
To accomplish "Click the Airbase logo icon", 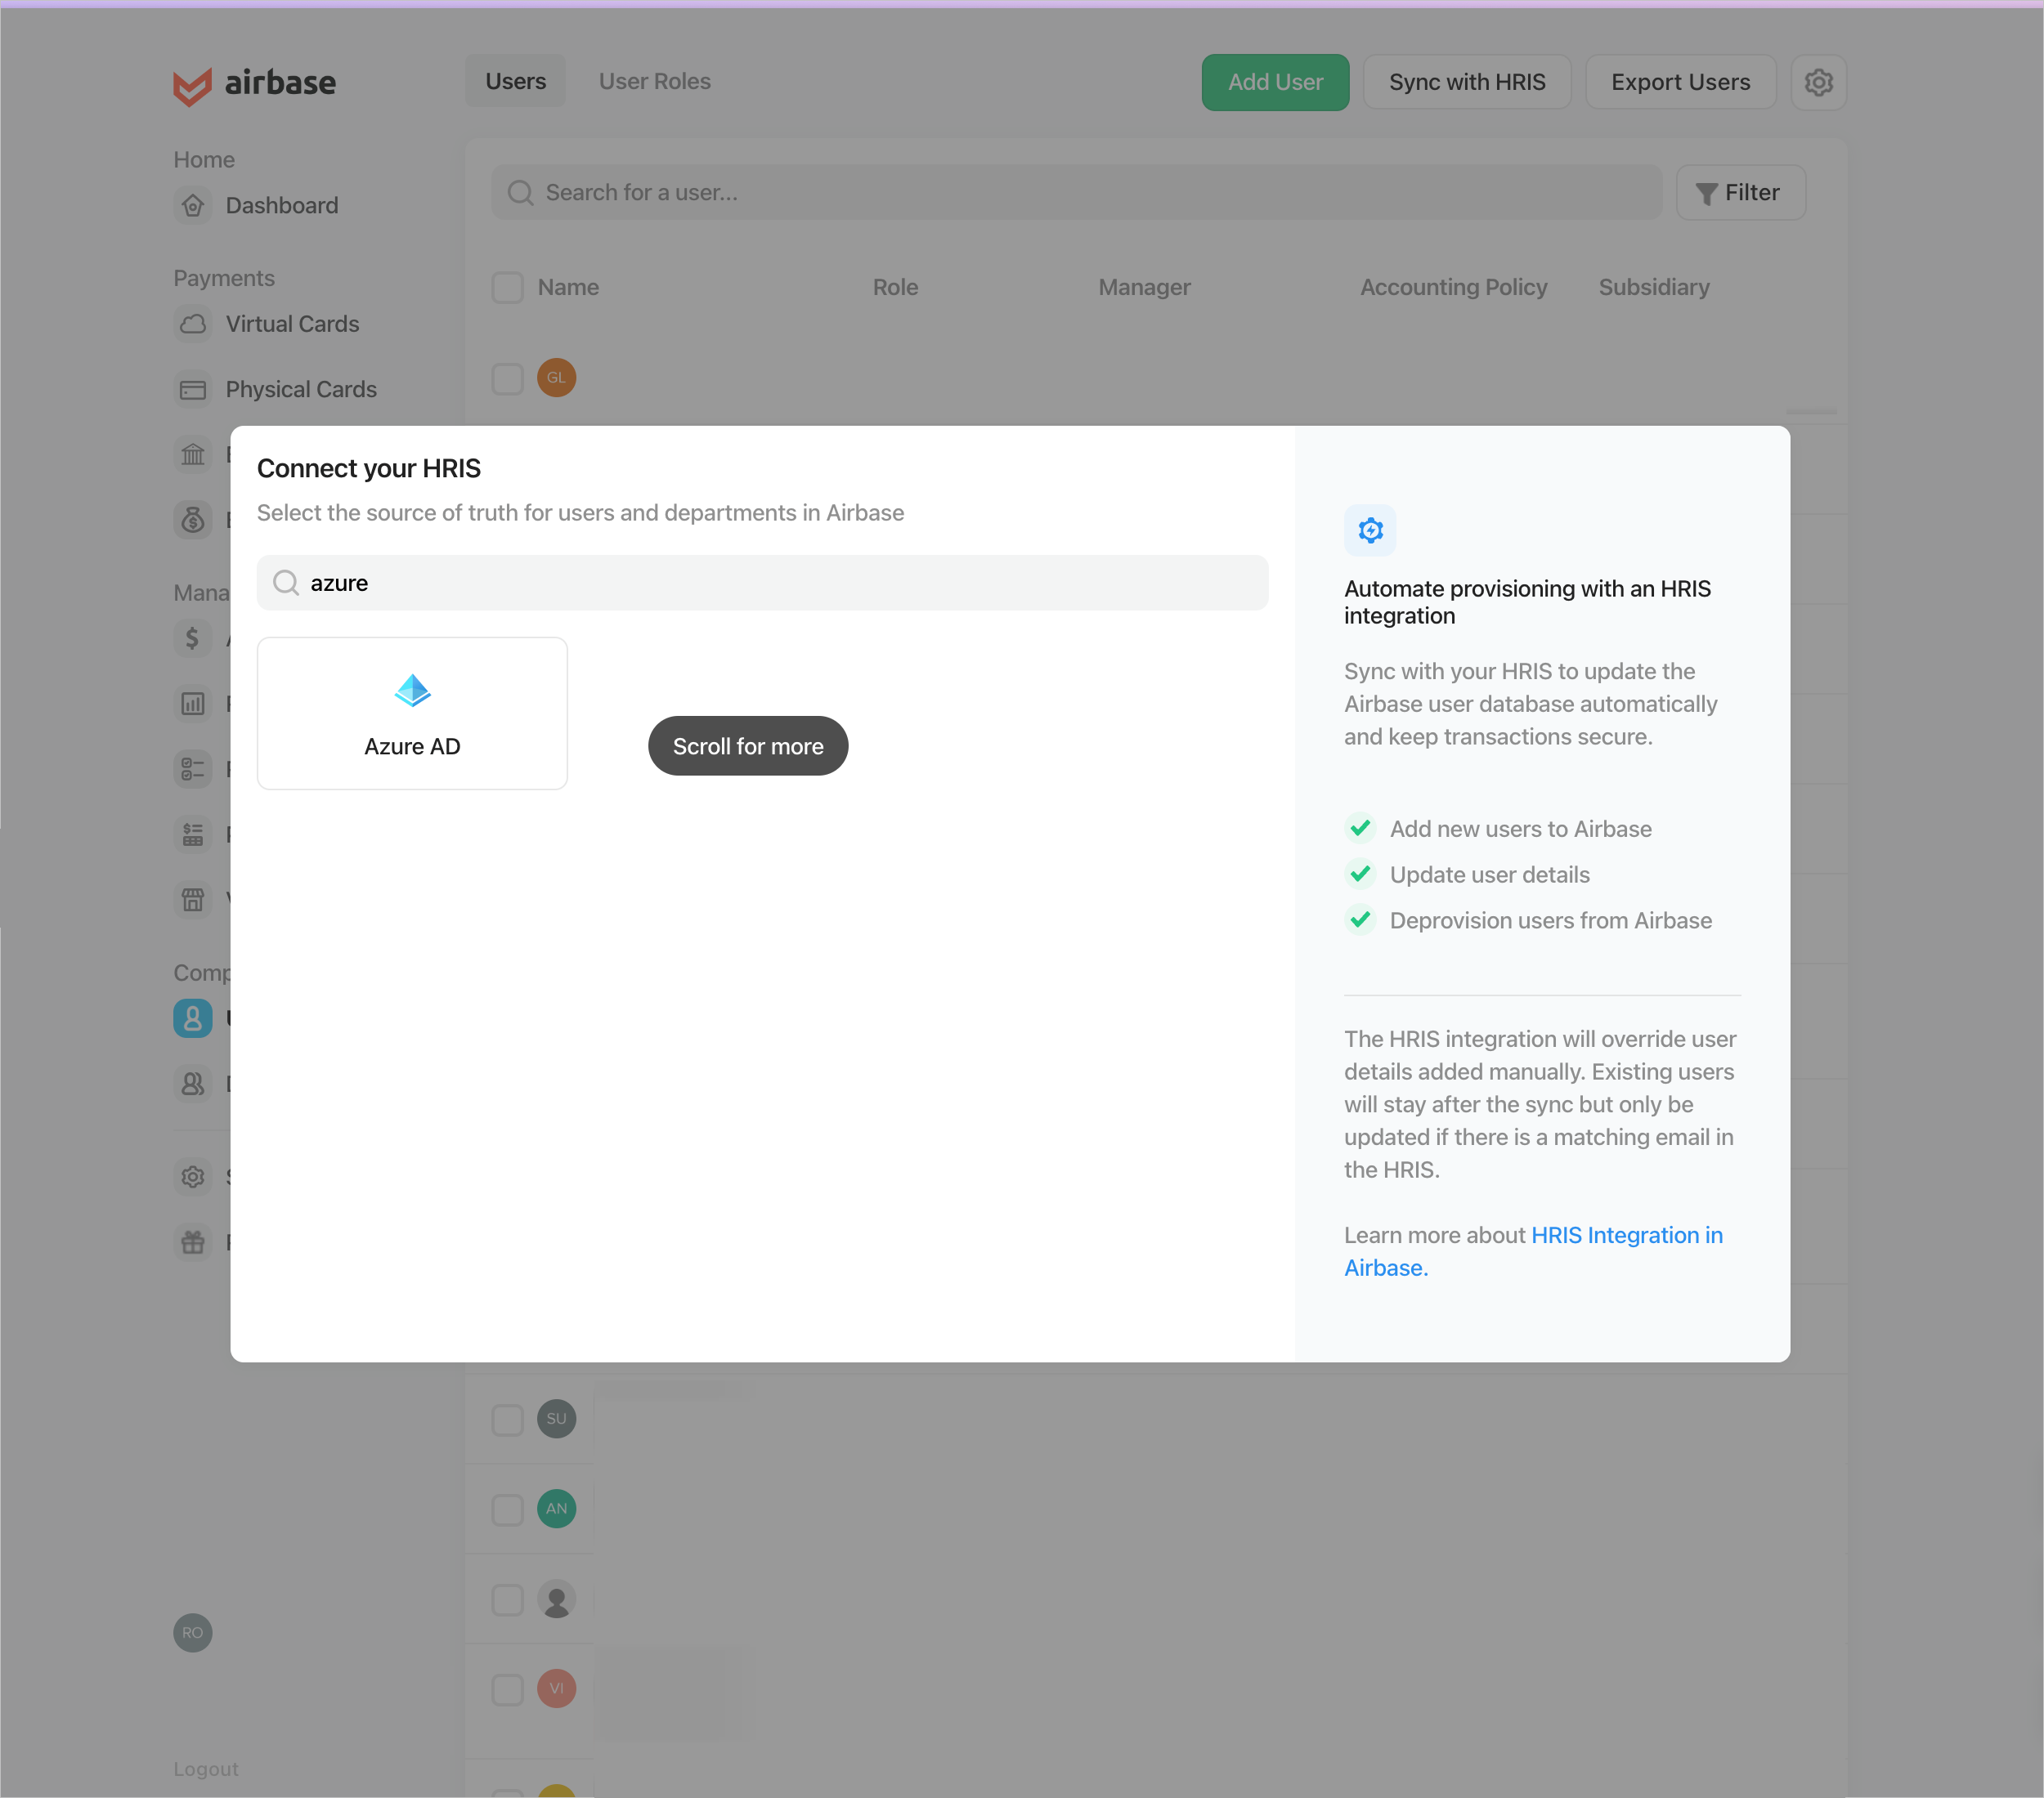I will point(191,82).
